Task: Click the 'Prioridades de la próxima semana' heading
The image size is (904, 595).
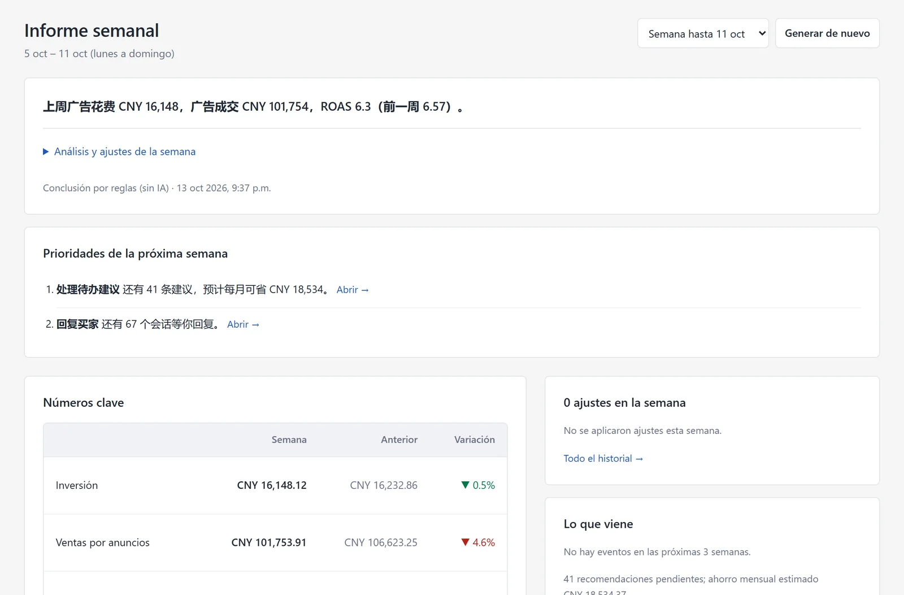Action: (x=136, y=254)
